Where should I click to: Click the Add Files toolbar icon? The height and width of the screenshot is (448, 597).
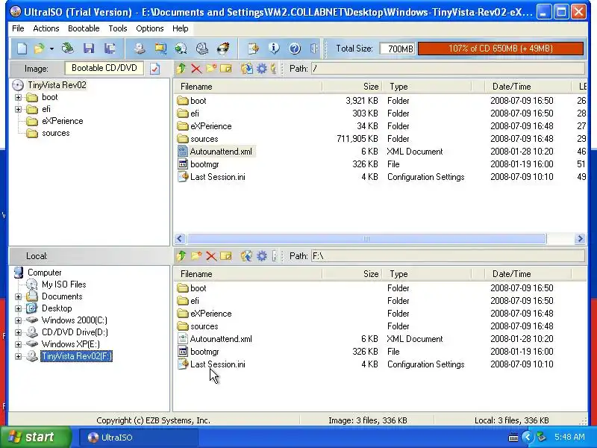coord(253,49)
